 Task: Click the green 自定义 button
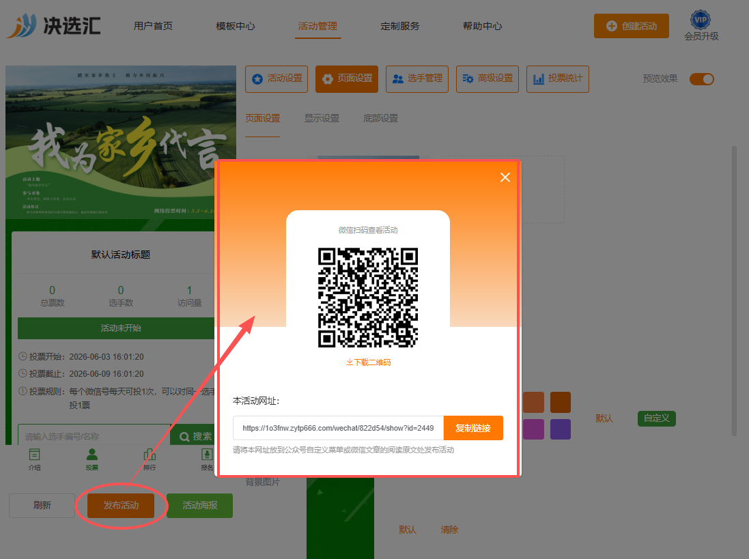point(656,418)
